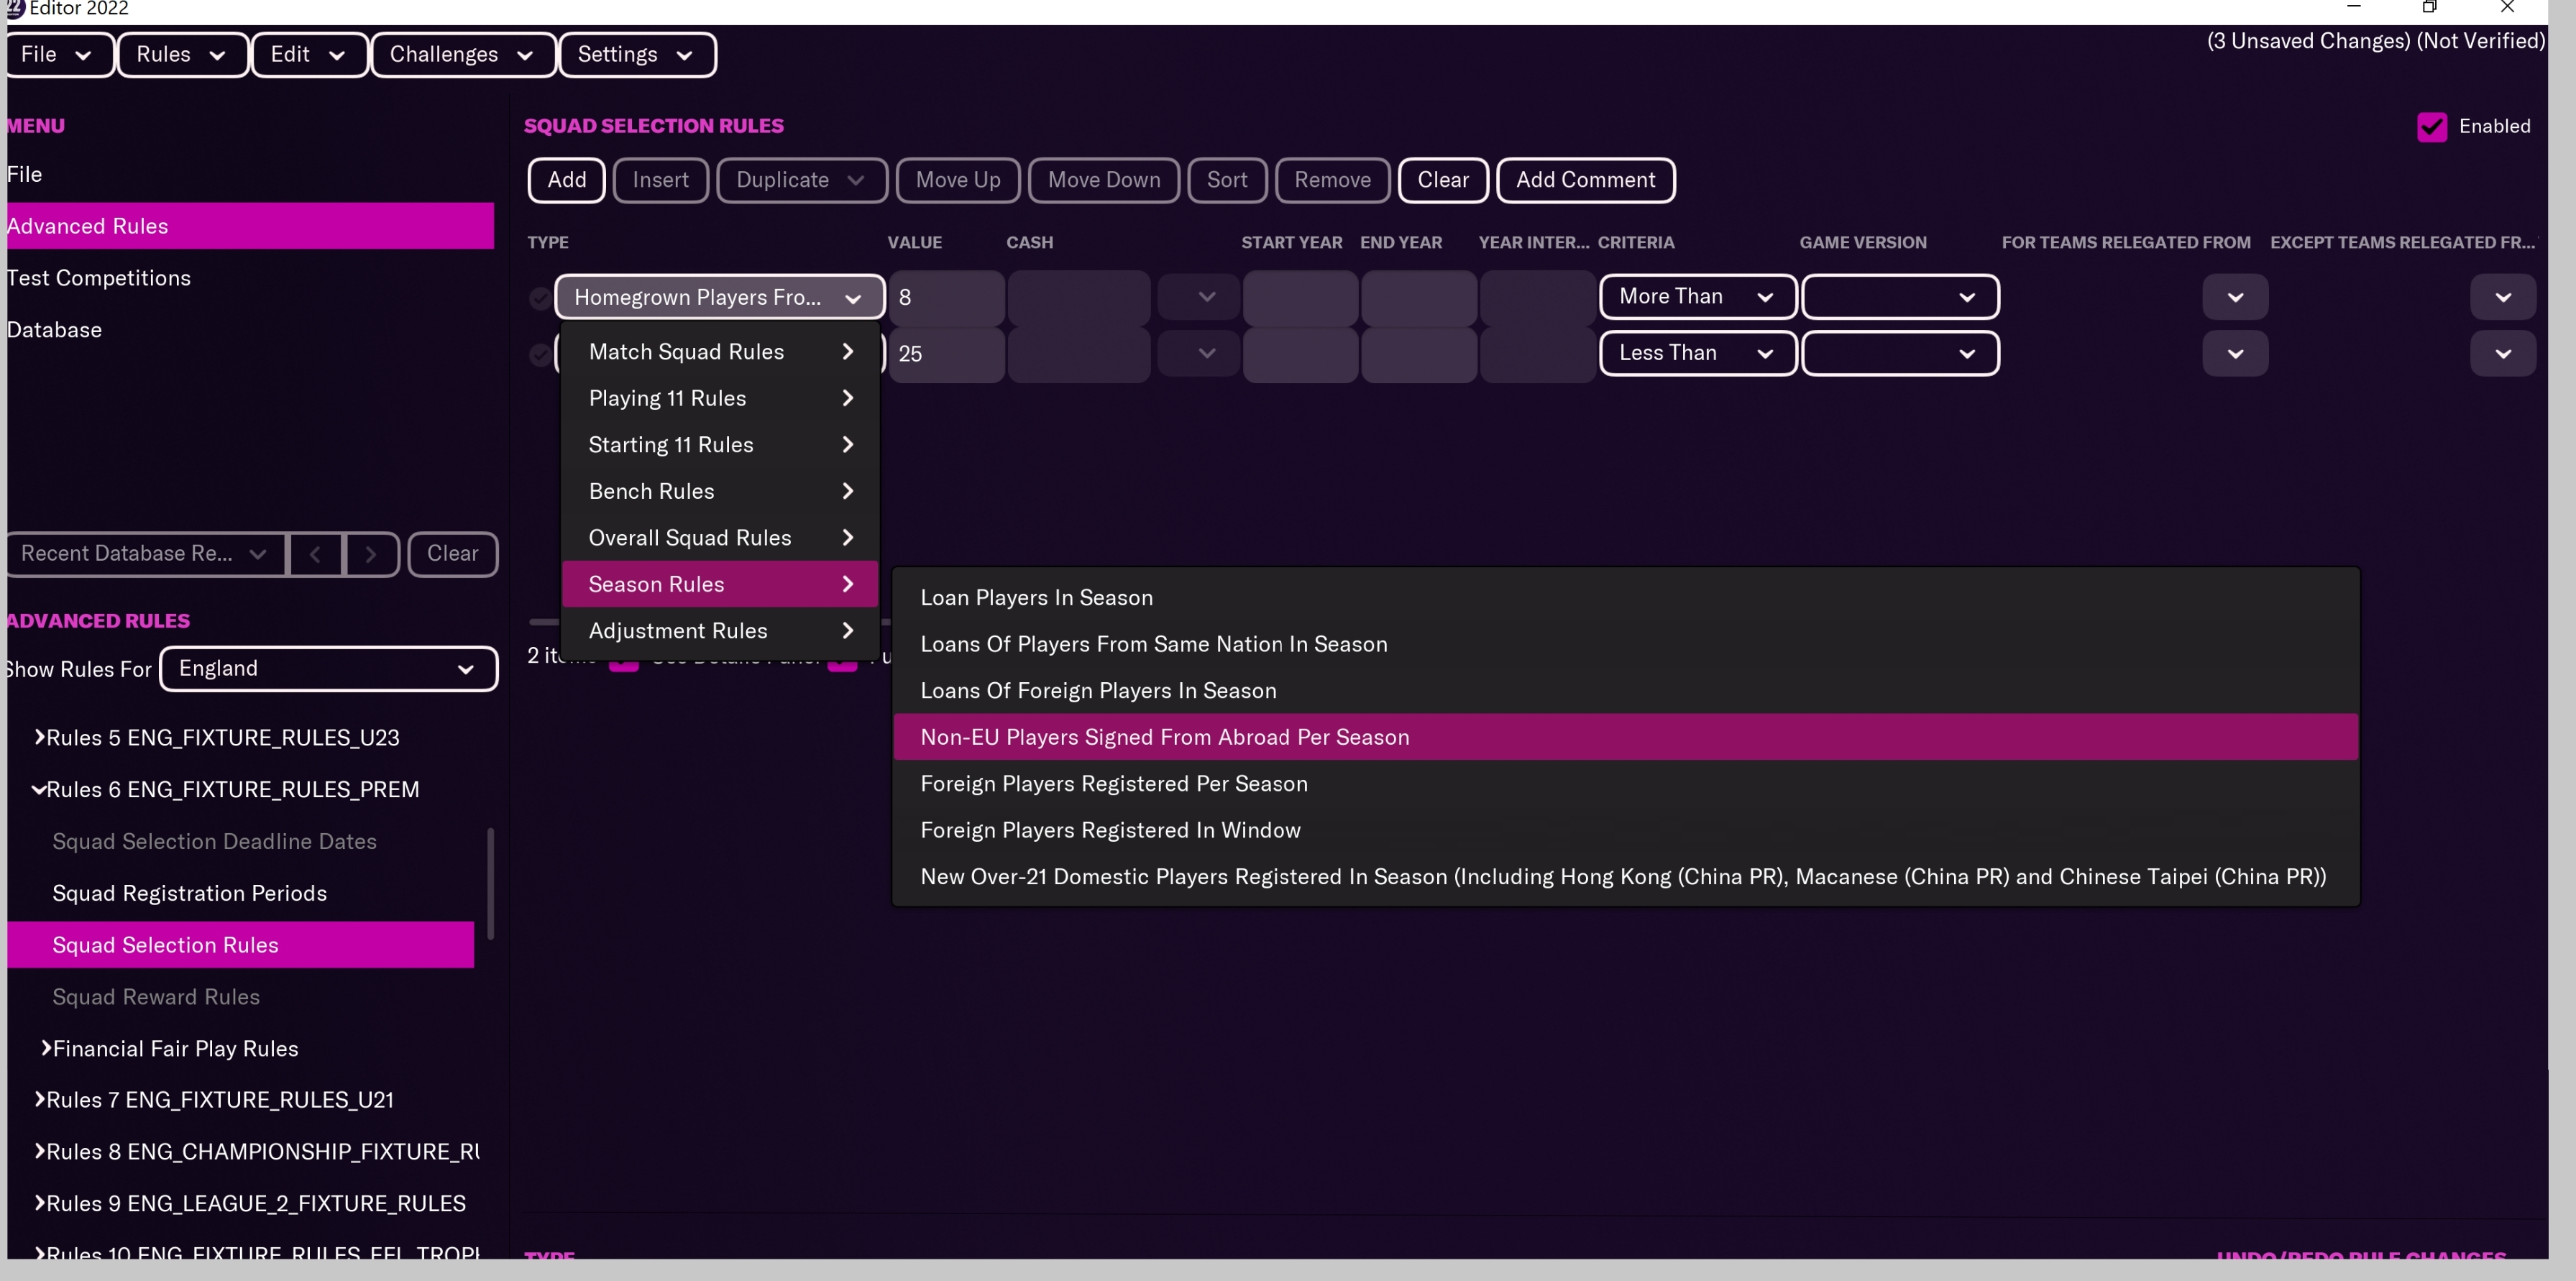This screenshot has height=1281, width=2576.
Task: Click value field containing 8
Action: (x=947, y=298)
